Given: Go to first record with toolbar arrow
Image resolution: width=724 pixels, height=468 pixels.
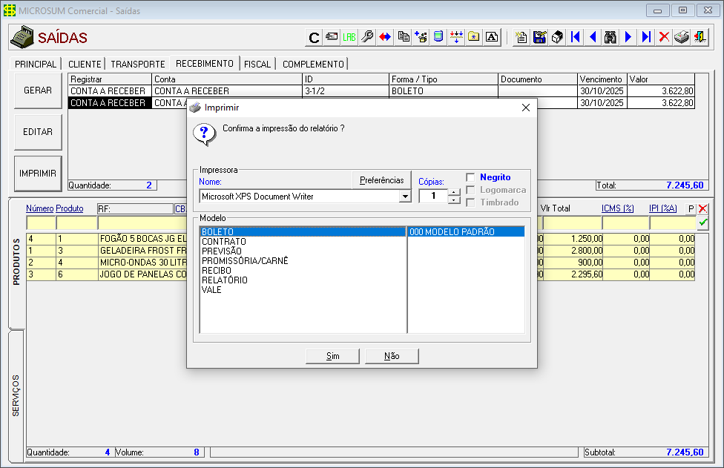Looking at the screenshot, I should pyautogui.click(x=575, y=37).
